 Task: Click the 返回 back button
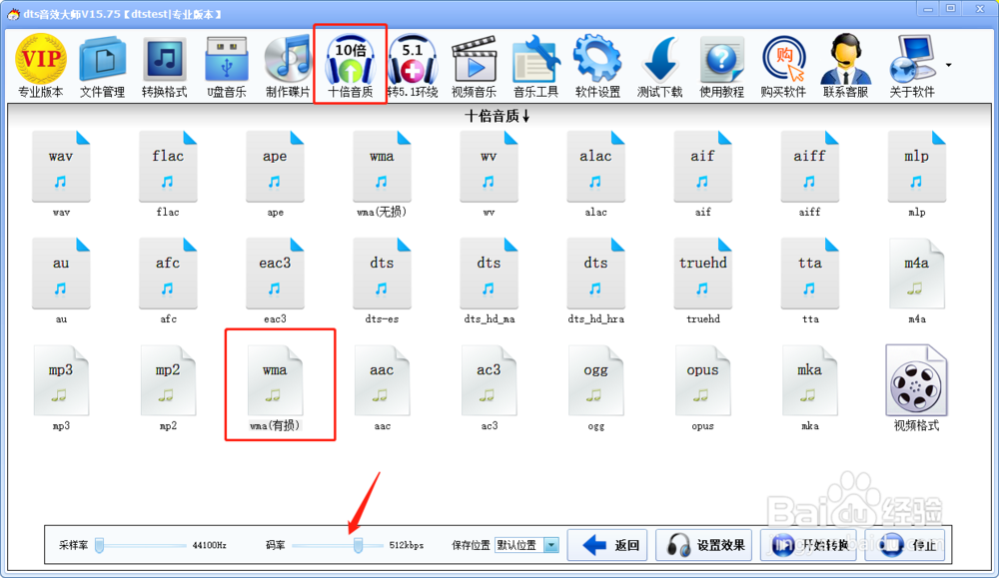pos(608,545)
